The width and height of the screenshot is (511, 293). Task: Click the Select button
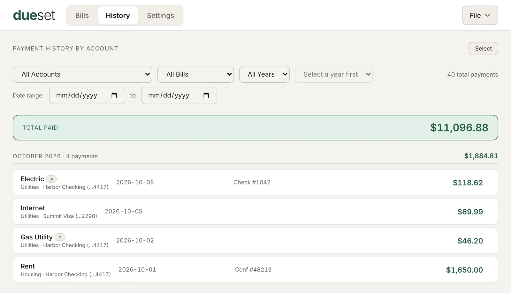pyautogui.click(x=483, y=49)
